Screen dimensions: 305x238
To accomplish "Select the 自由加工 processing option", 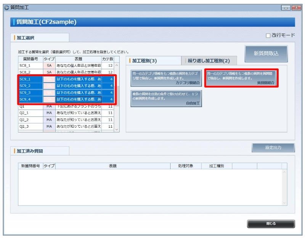I will point(167,98).
